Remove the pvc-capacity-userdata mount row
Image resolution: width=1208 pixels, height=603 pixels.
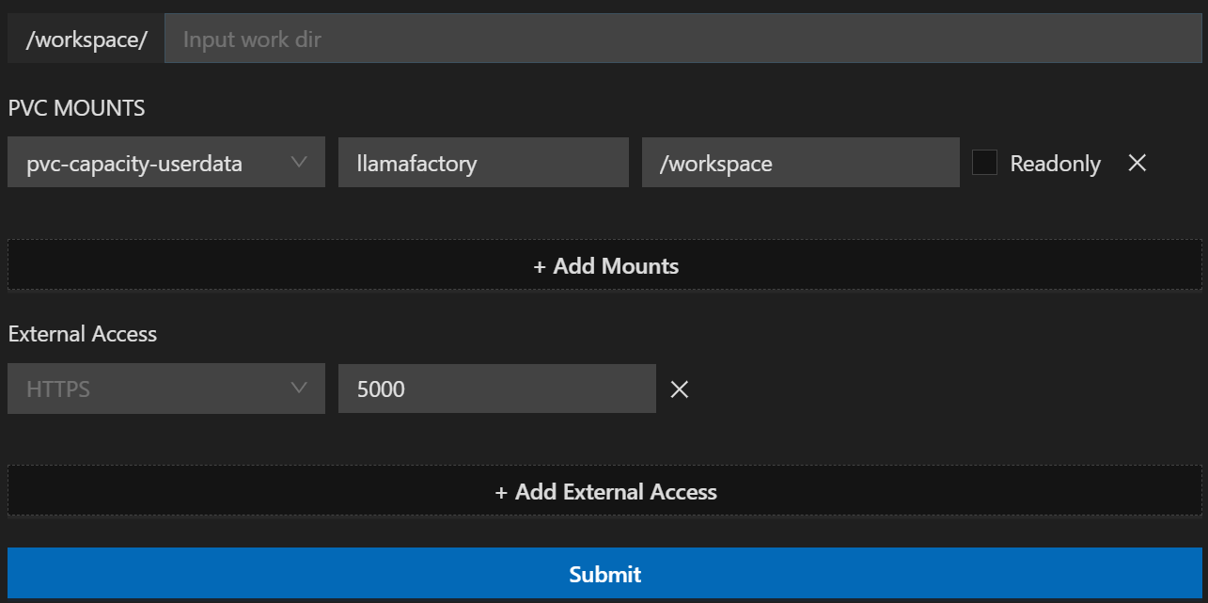(1137, 163)
